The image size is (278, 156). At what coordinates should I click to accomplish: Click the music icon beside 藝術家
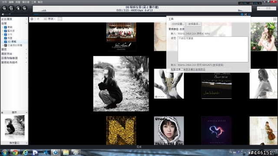[6, 31]
